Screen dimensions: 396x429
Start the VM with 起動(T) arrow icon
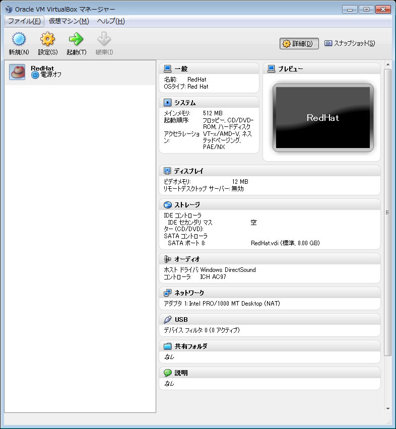tap(76, 39)
